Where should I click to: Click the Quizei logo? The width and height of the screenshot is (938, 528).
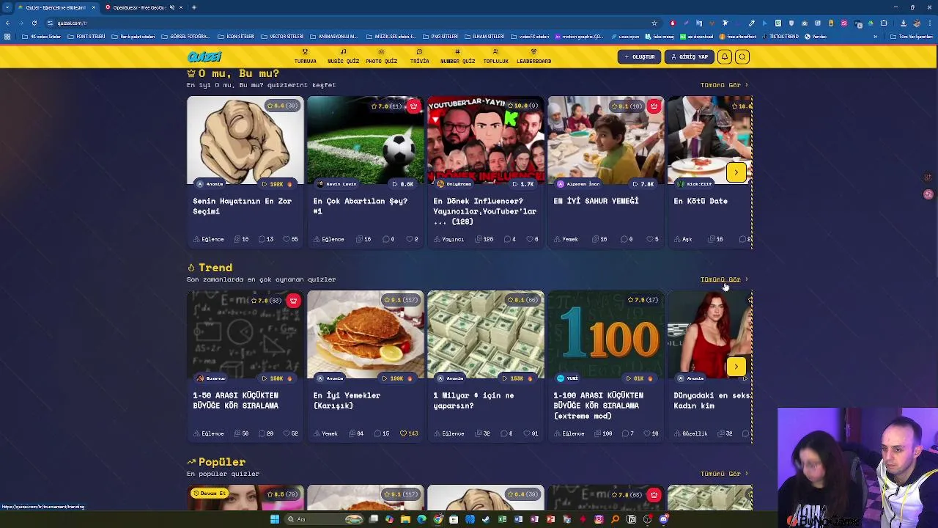point(204,56)
